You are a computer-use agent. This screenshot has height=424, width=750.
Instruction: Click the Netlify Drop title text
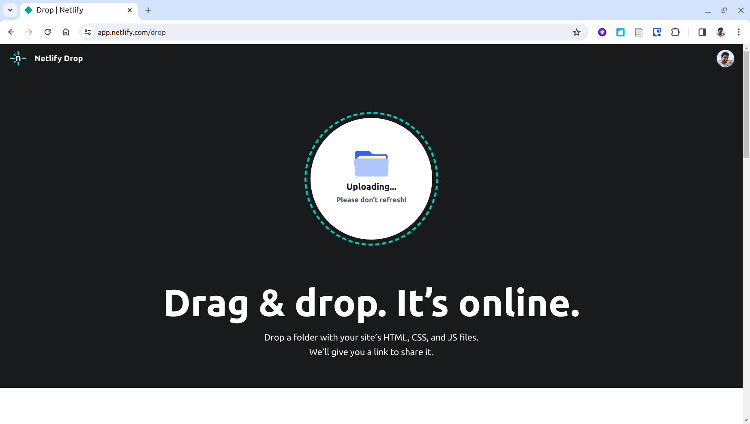tap(58, 58)
